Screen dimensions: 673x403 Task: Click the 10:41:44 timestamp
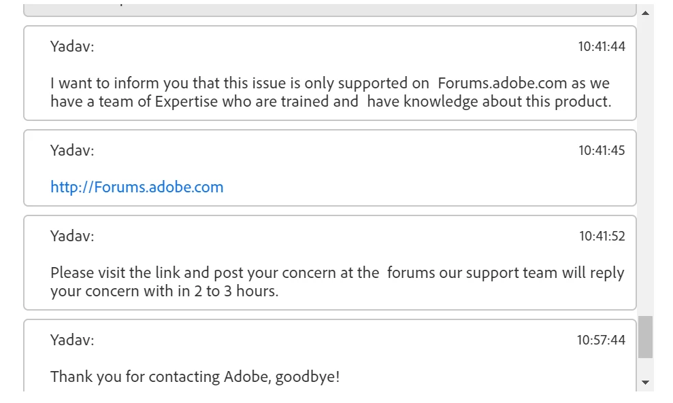coord(602,47)
